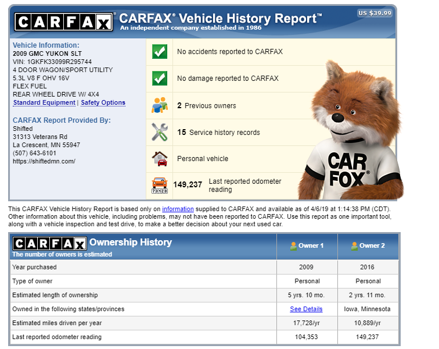
Task: Click the '31313 Veterans Rd' address line
Action: [40, 137]
